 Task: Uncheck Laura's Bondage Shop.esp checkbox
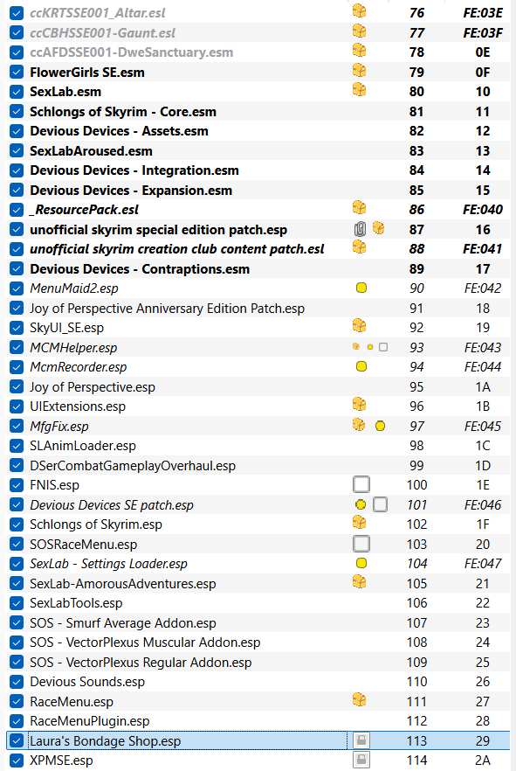click(x=17, y=741)
